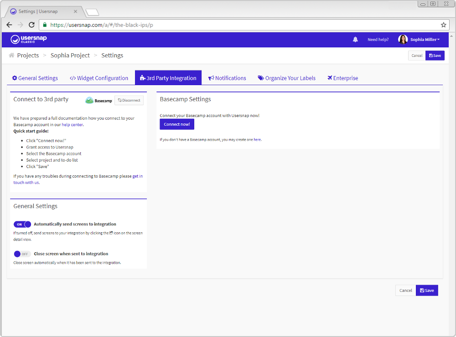Click the Disconnect button
The width and height of the screenshot is (456, 337).
[x=129, y=100]
